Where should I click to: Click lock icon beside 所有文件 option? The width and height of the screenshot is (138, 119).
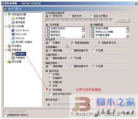[47, 16]
